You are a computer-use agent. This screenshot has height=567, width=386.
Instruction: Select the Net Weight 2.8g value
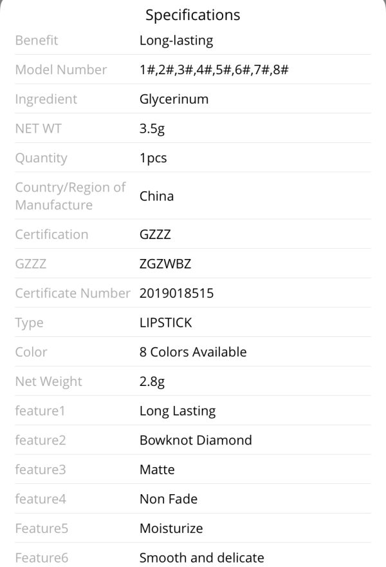152,381
